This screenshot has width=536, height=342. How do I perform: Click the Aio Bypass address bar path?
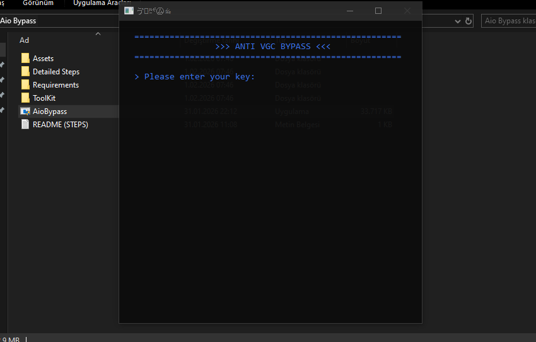(x=18, y=21)
